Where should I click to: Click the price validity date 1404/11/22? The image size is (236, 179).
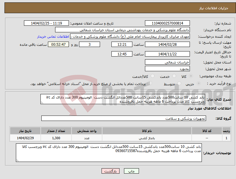pyautogui.click(x=167, y=54)
